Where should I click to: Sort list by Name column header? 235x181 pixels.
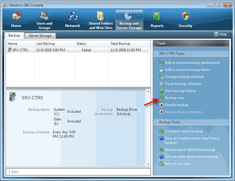pos(20,44)
